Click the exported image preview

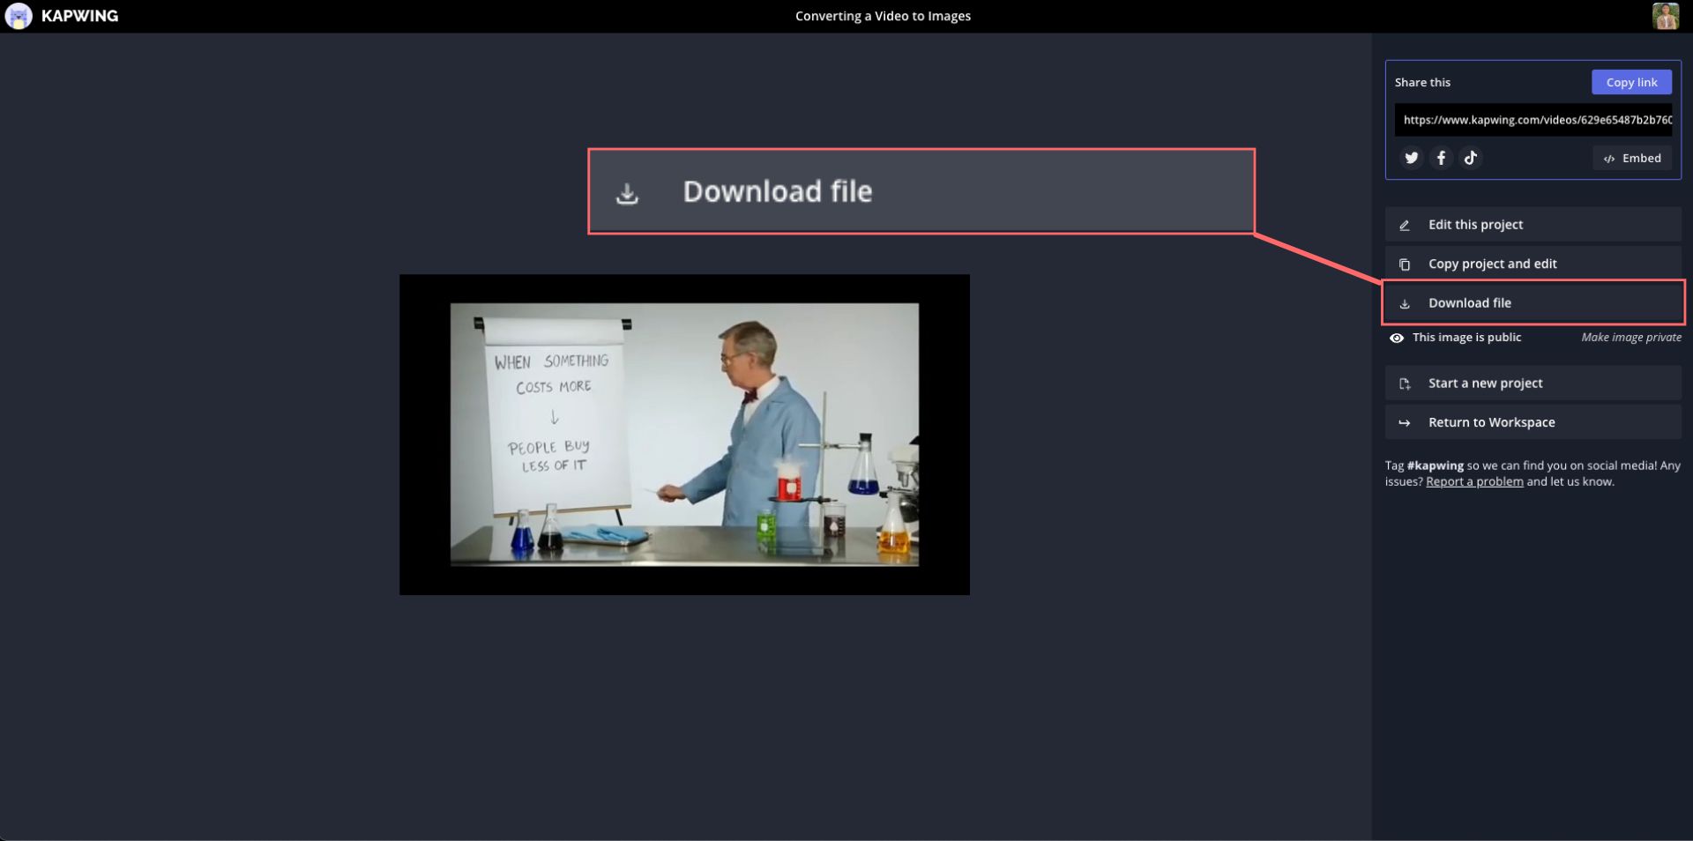[x=684, y=435]
